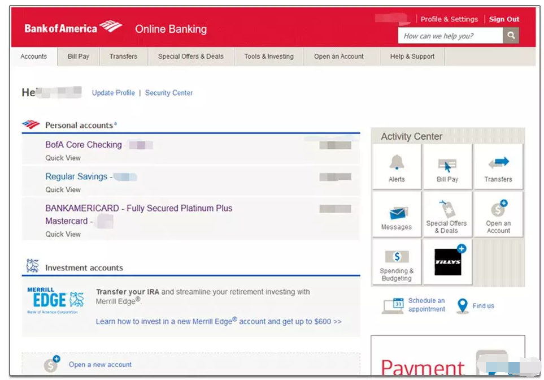Expand Quick View under Regular Savings
The width and height of the screenshot is (544, 380).
(x=63, y=189)
